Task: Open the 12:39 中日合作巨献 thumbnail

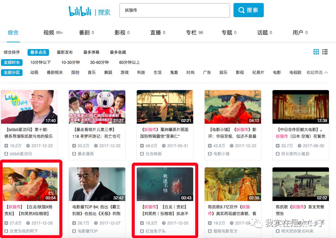Action: point(301,107)
